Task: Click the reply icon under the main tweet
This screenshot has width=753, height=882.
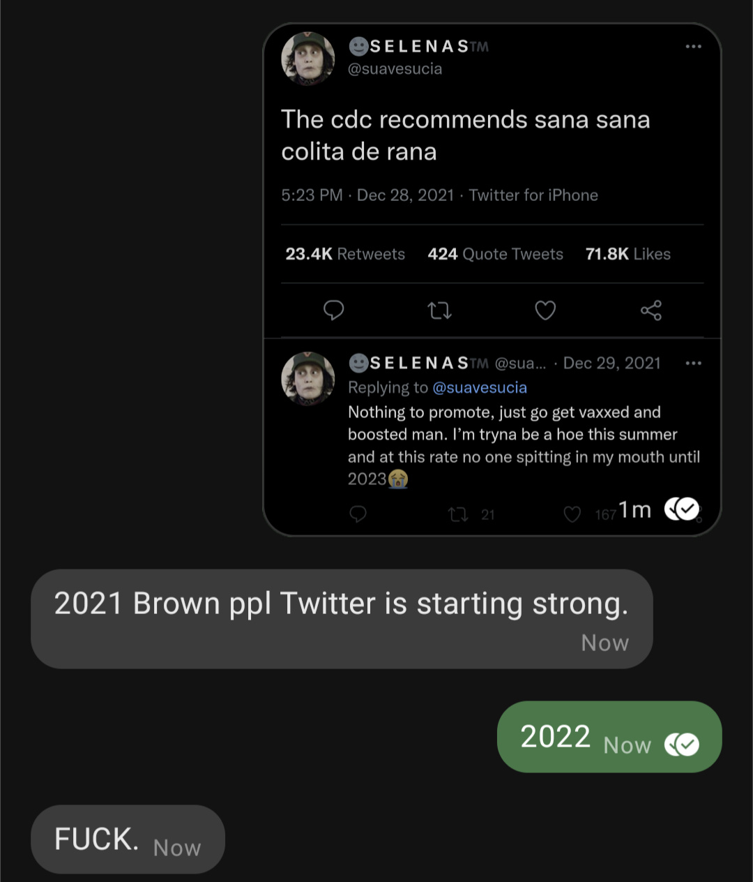Action: click(x=334, y=310)
